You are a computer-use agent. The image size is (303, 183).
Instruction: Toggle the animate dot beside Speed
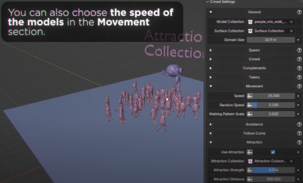point(298,96)
